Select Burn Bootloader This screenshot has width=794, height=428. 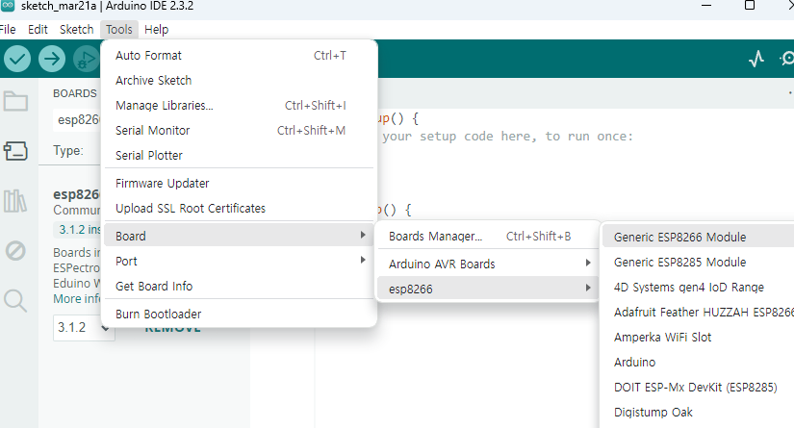(x=239, y=315)
